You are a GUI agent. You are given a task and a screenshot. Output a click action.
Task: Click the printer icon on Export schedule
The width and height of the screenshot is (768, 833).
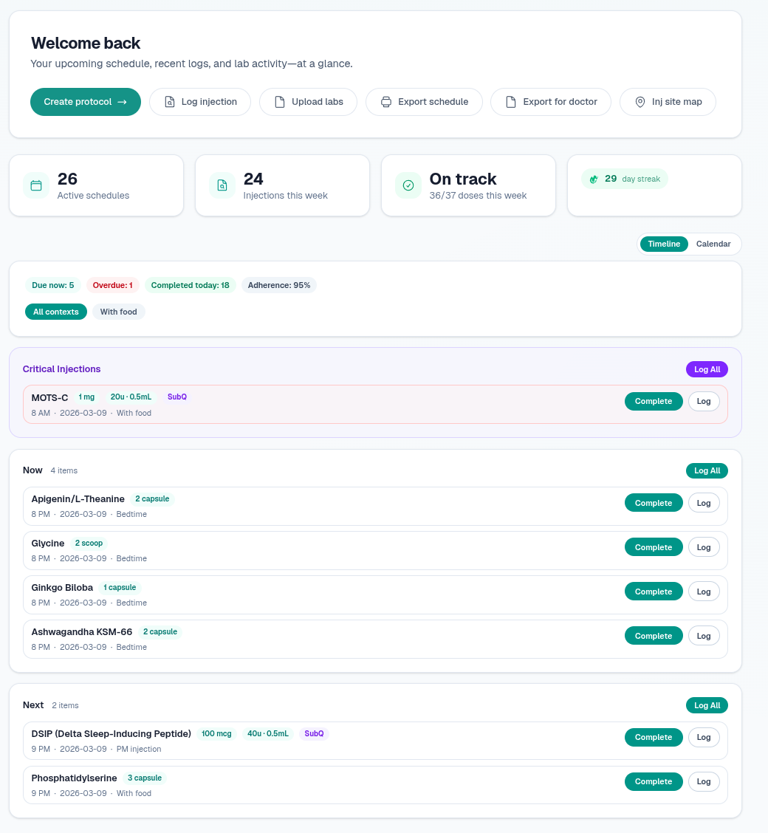tap(387, 102)
